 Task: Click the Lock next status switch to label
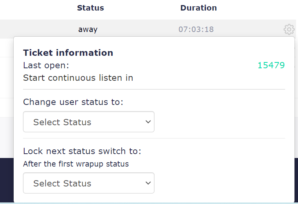coord(82,151)
